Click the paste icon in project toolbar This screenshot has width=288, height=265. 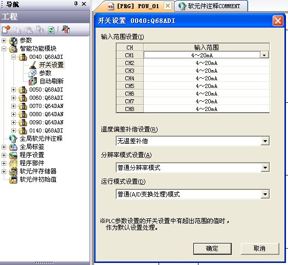point(29,30)
